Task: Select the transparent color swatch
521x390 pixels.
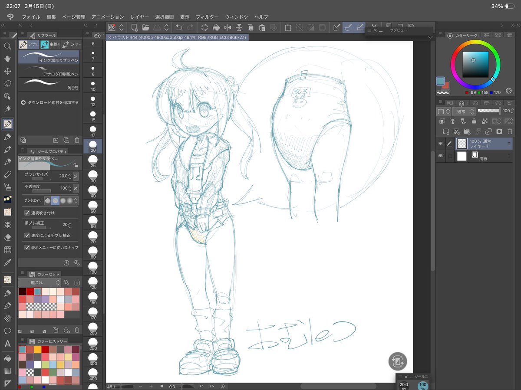Action: coord(443,93)
